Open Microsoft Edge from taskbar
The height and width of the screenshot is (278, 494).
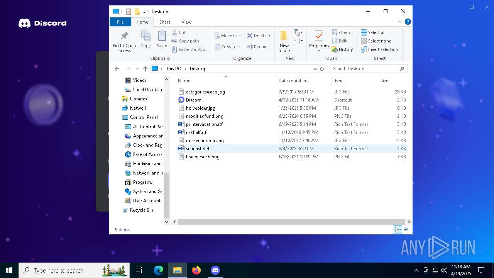click(159, 270)
